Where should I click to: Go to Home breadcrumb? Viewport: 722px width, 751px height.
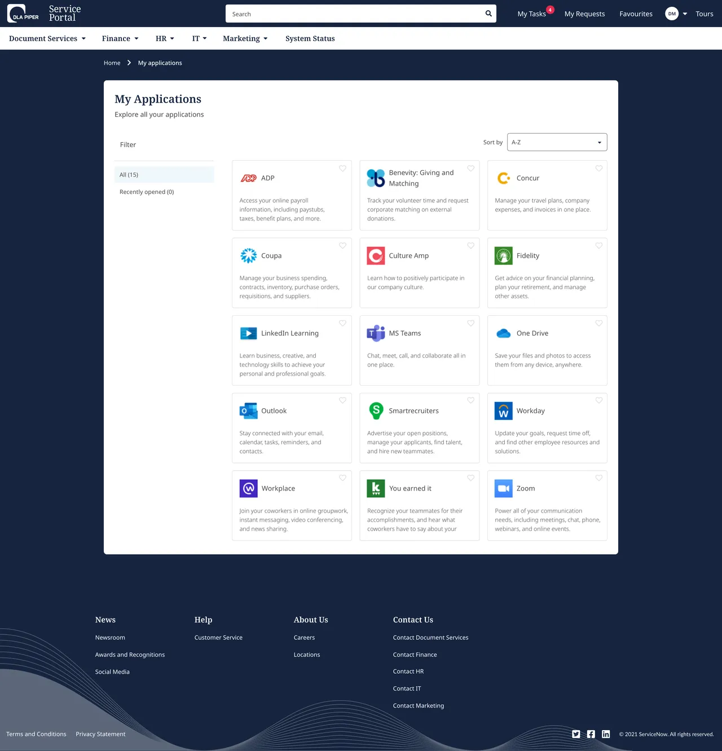[112, 63]
